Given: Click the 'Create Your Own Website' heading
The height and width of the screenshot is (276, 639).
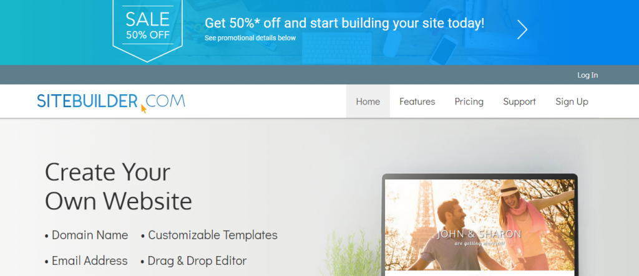Looking at the screenshot, I should 118,186.
